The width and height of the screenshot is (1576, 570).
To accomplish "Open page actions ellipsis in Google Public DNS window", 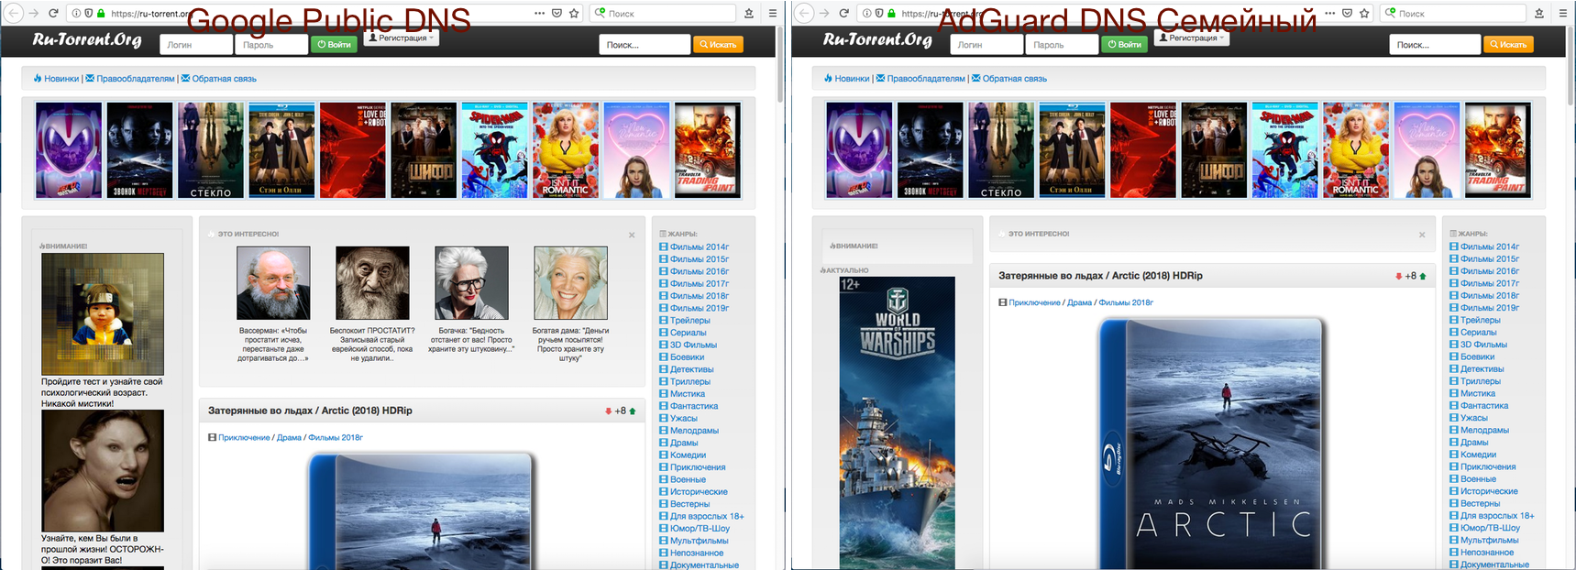I will click(x=539, y=14).
